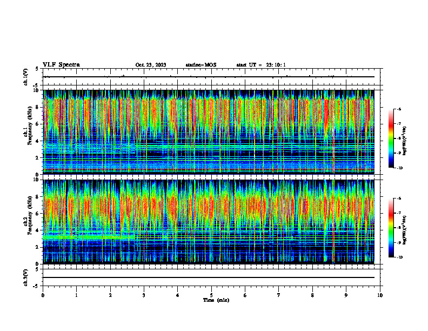Click ch.1 frequency tick label "4"
The height and width of the screenshot is (331, 428).
click(x=37, y=141)
